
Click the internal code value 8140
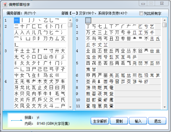(41, 123)
